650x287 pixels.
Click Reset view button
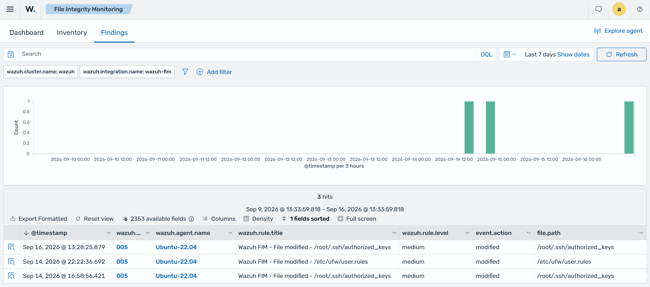95,219
